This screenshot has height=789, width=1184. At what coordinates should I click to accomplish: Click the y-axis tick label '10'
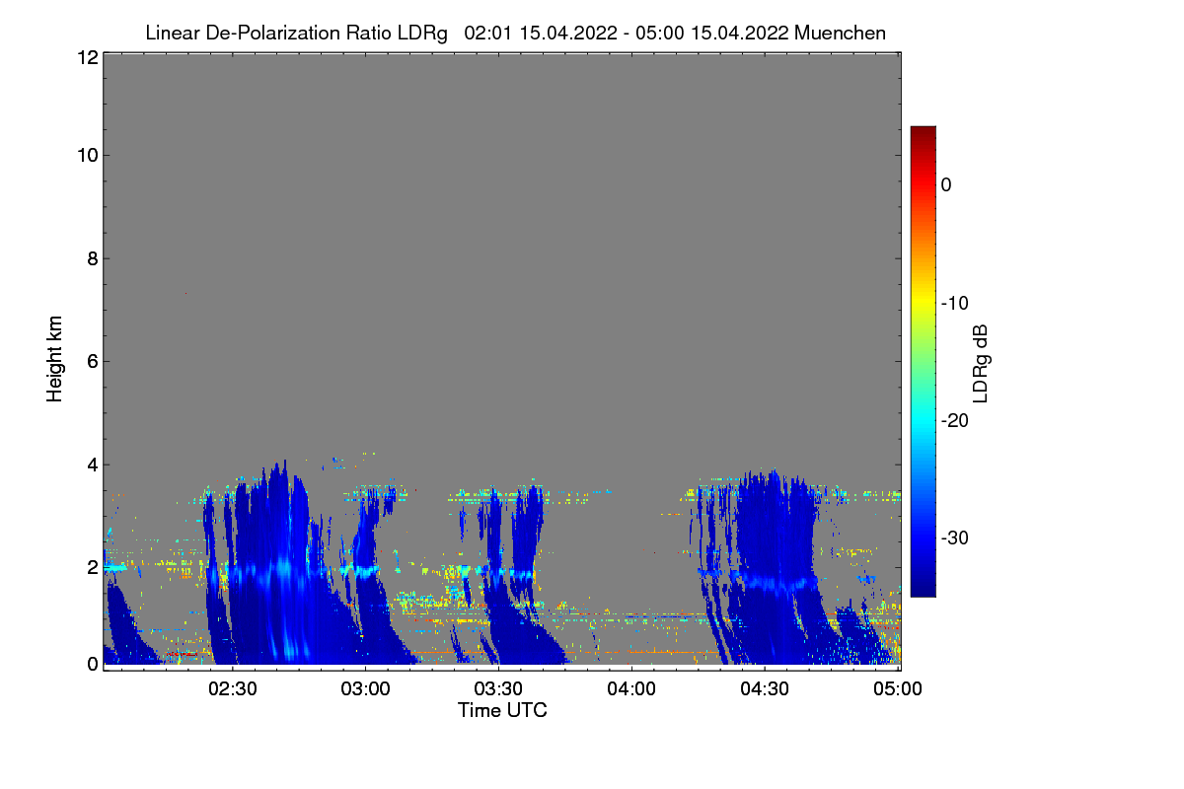coord(87,155)
